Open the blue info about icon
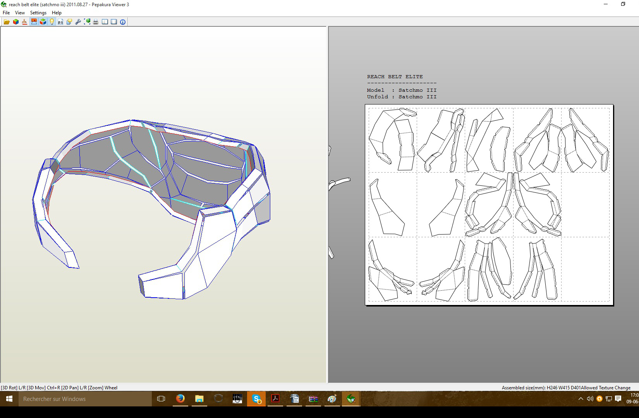The image size is (639, 418). pyautogui.click(x=123, y=22)
